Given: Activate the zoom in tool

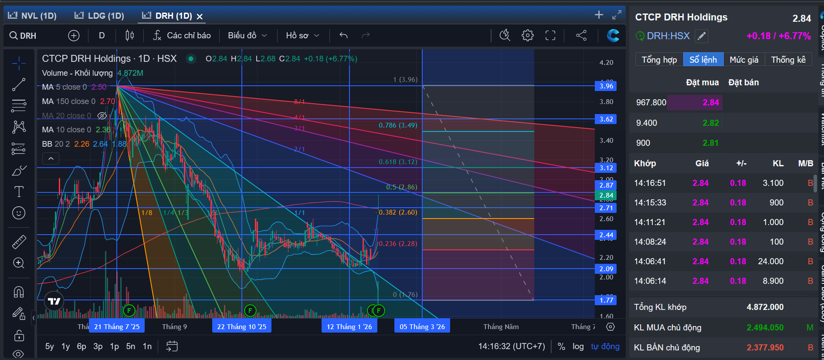Looking at the screenshot, I should pyautogui.click(x=19, y=263).
